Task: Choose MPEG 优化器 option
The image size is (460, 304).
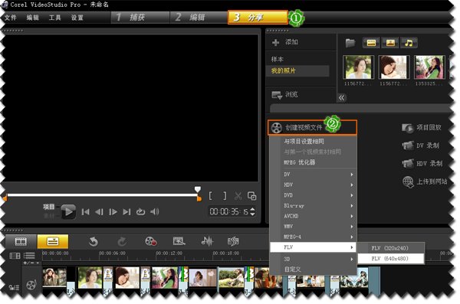Action: (299, 162)
